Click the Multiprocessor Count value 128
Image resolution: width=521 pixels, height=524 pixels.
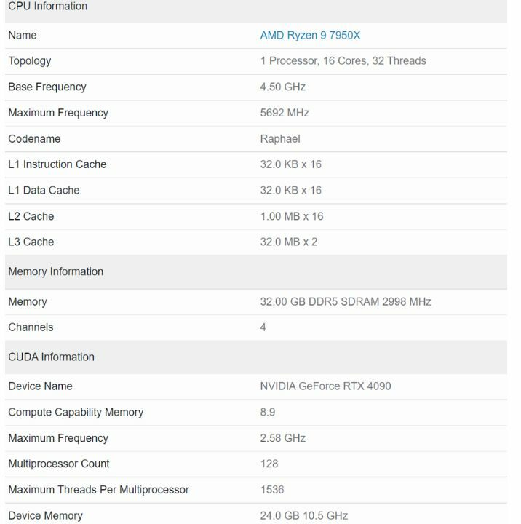click(269, 464)
